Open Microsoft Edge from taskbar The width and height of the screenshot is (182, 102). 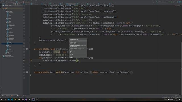(12, 99)
